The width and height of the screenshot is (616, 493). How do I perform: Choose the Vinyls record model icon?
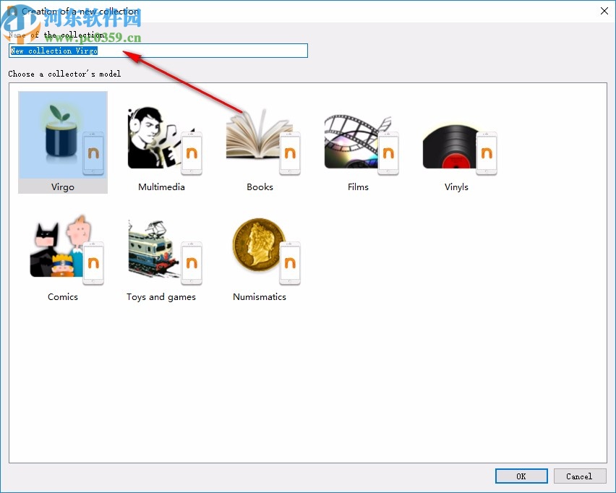coord(460,150)
